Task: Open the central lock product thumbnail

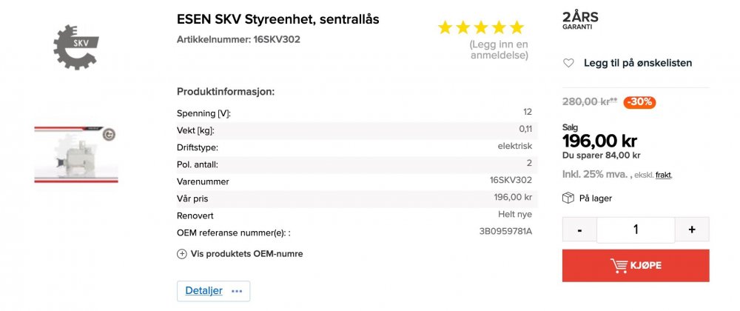Action: tap(75, 154)
